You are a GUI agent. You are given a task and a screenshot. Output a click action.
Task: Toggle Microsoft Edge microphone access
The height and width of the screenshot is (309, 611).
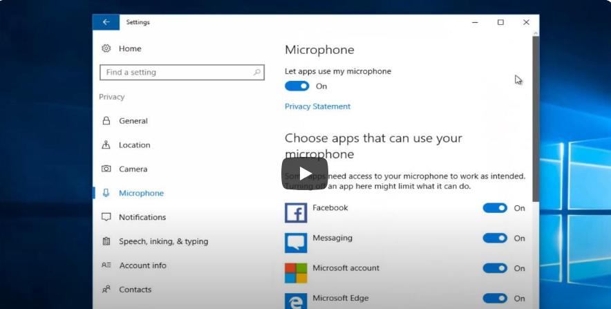coord(495,299)
